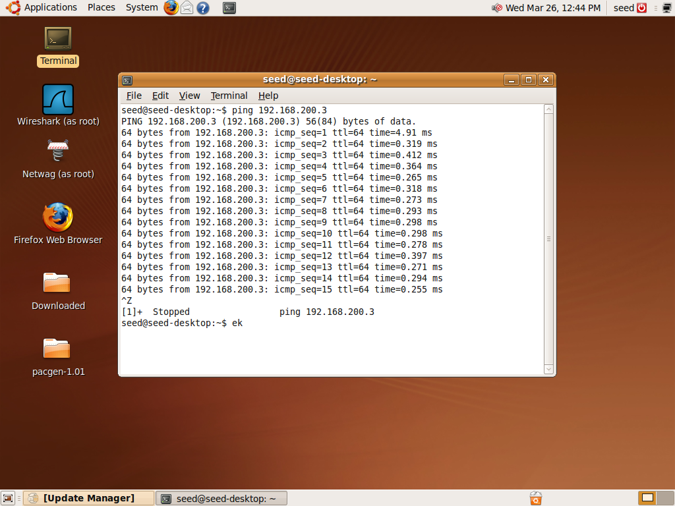
Task: Launch terminal from top panel icon
Action: [229, 8]
